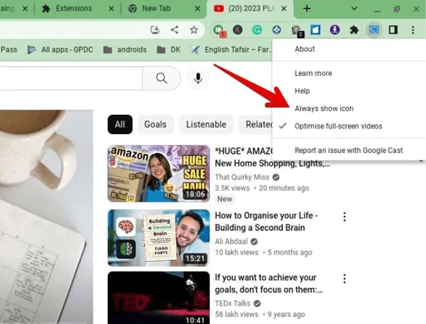Open the blue circular extension icon
Screen dimensions: 426x324
277,30
